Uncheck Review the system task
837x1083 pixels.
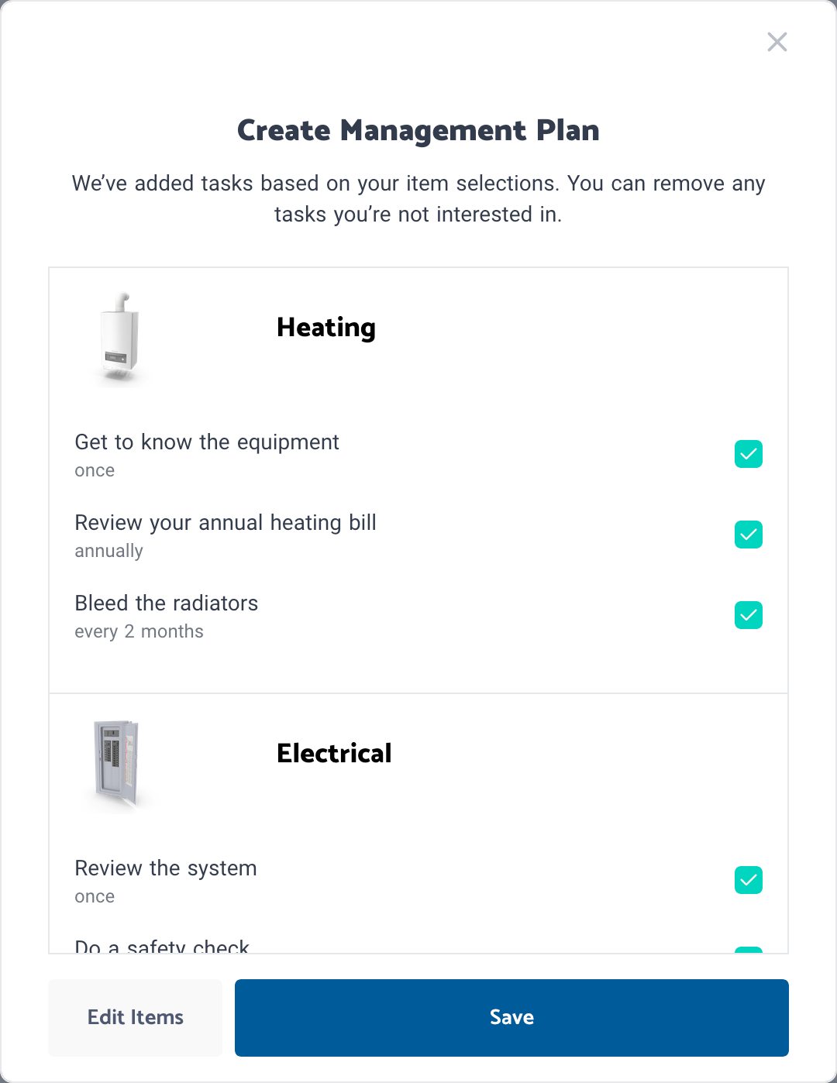[749, 880]
